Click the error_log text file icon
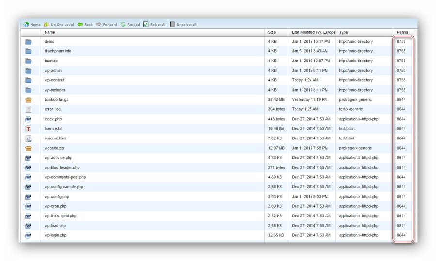Screen dimensions: 436x261 [x=29, y=109]
